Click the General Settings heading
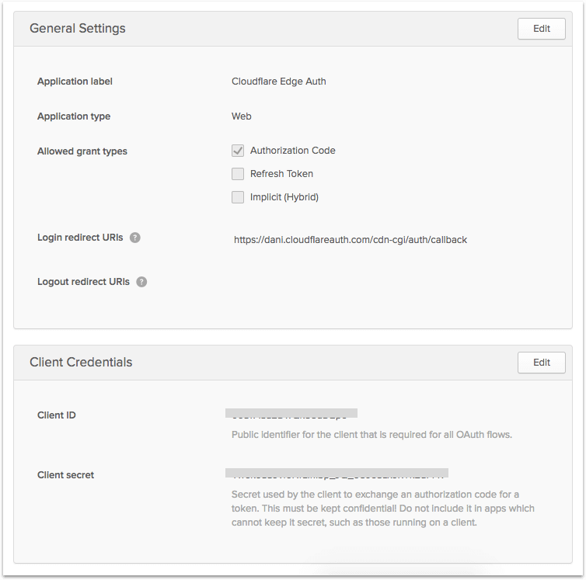586x580 pixels. tap(78, 29)
